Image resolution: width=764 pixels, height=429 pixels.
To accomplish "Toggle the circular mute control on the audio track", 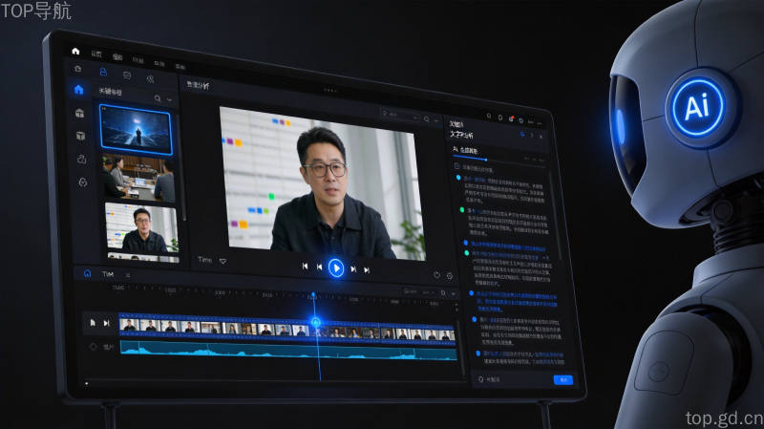I will point(93,347).
